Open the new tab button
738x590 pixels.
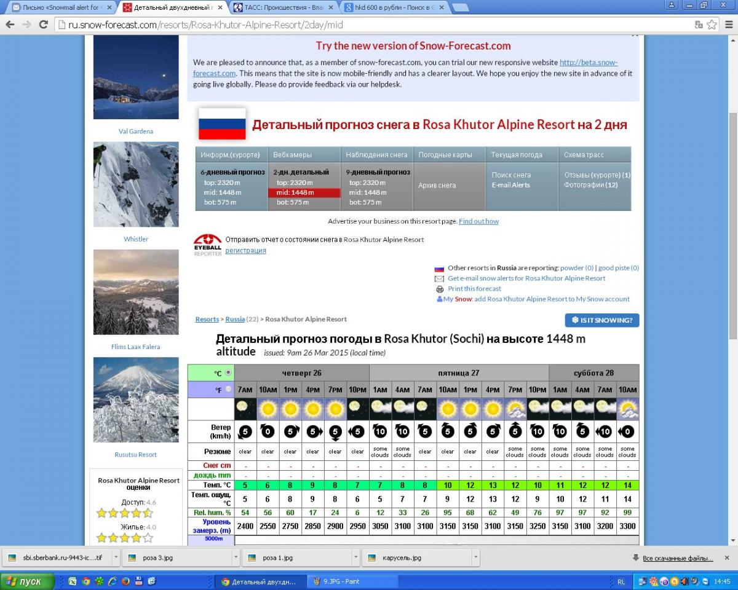click(x=461, y=7)
